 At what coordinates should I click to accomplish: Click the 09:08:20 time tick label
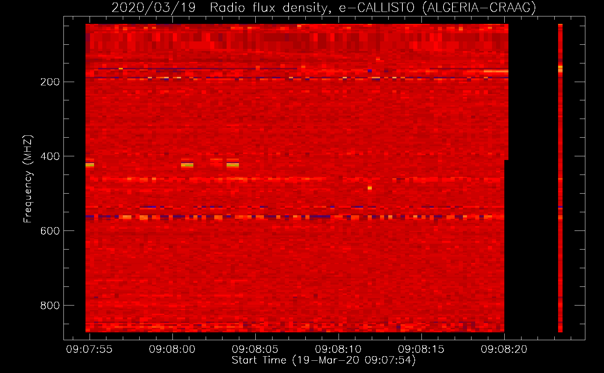click(x=504, y=349)
